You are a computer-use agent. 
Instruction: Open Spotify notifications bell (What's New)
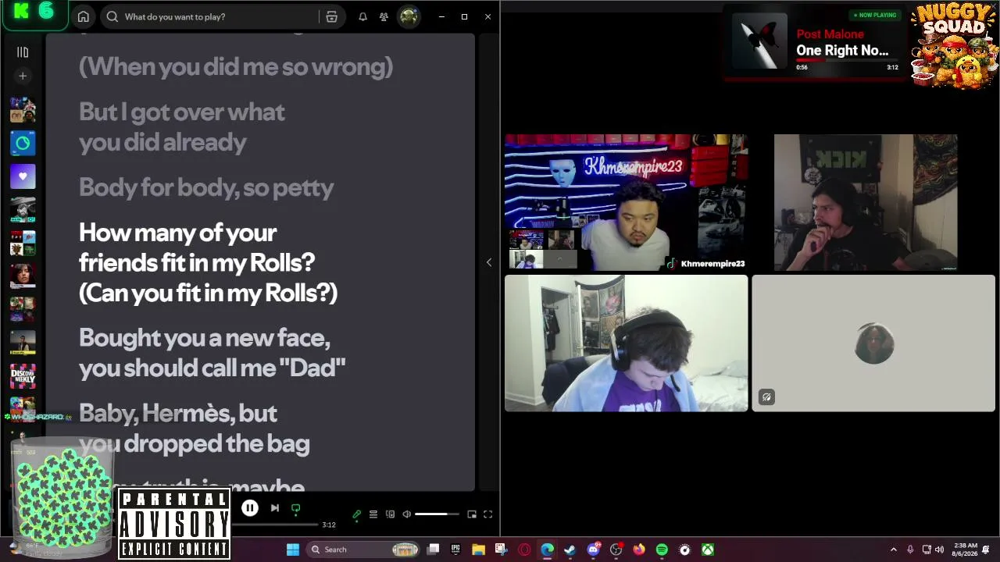(x=362, y=16)
